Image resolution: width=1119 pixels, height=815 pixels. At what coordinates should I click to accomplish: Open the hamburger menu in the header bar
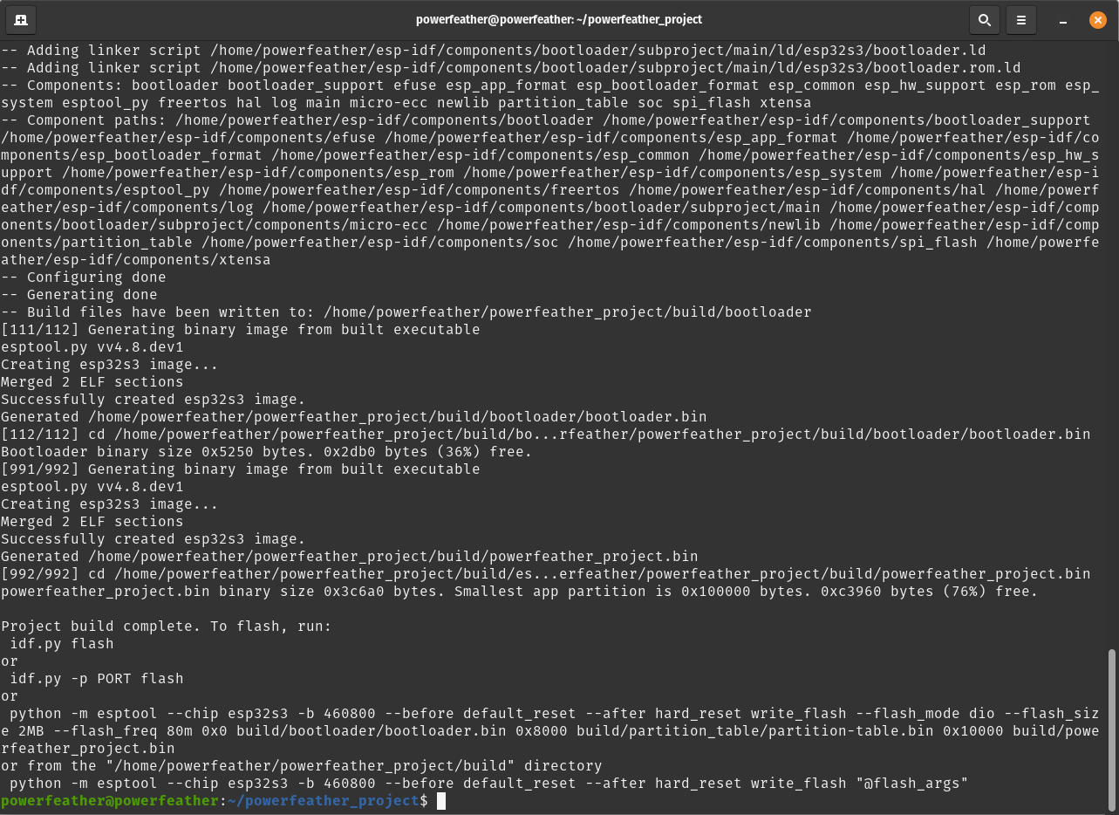(x=1020, y=19)
